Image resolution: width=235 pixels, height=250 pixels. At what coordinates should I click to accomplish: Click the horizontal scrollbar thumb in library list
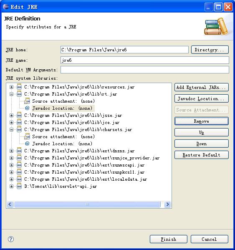point(87,204)
